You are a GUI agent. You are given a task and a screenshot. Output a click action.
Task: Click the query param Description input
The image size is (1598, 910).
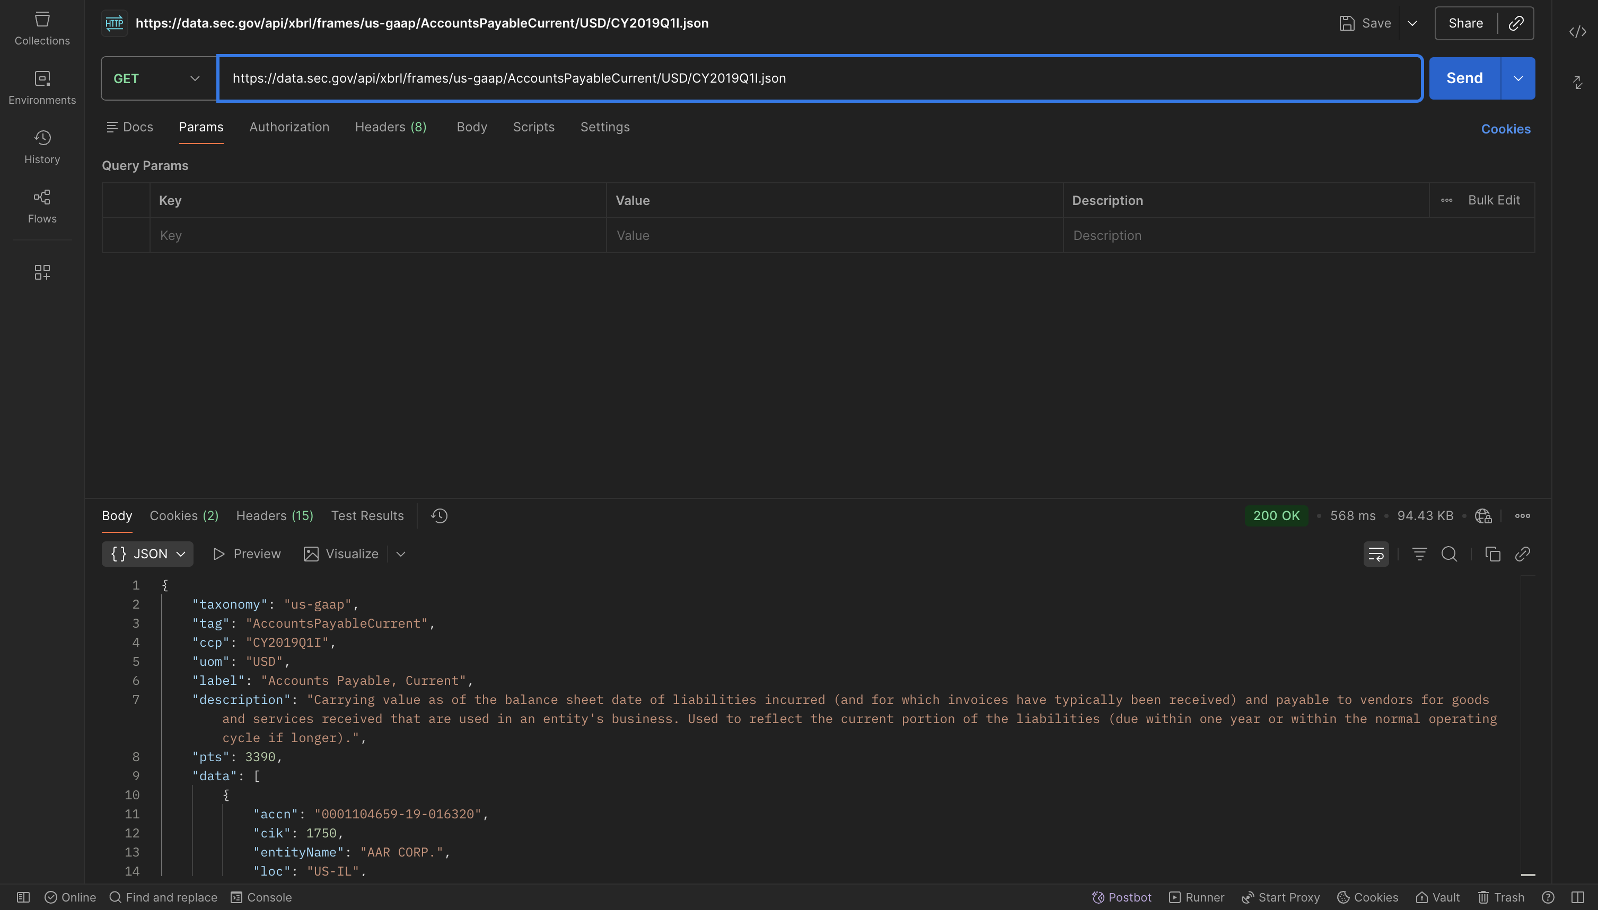(x=1298, y=236)
